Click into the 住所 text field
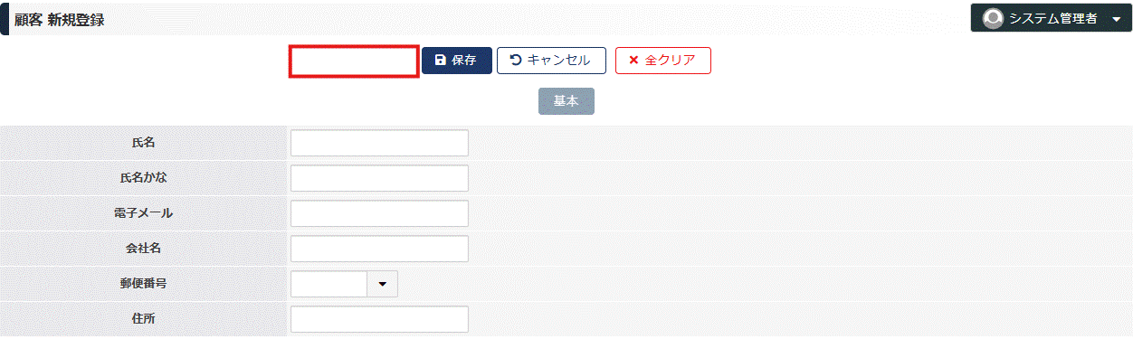The width and height of the screenshot is (1133, 339). click(x=379, y=319)
